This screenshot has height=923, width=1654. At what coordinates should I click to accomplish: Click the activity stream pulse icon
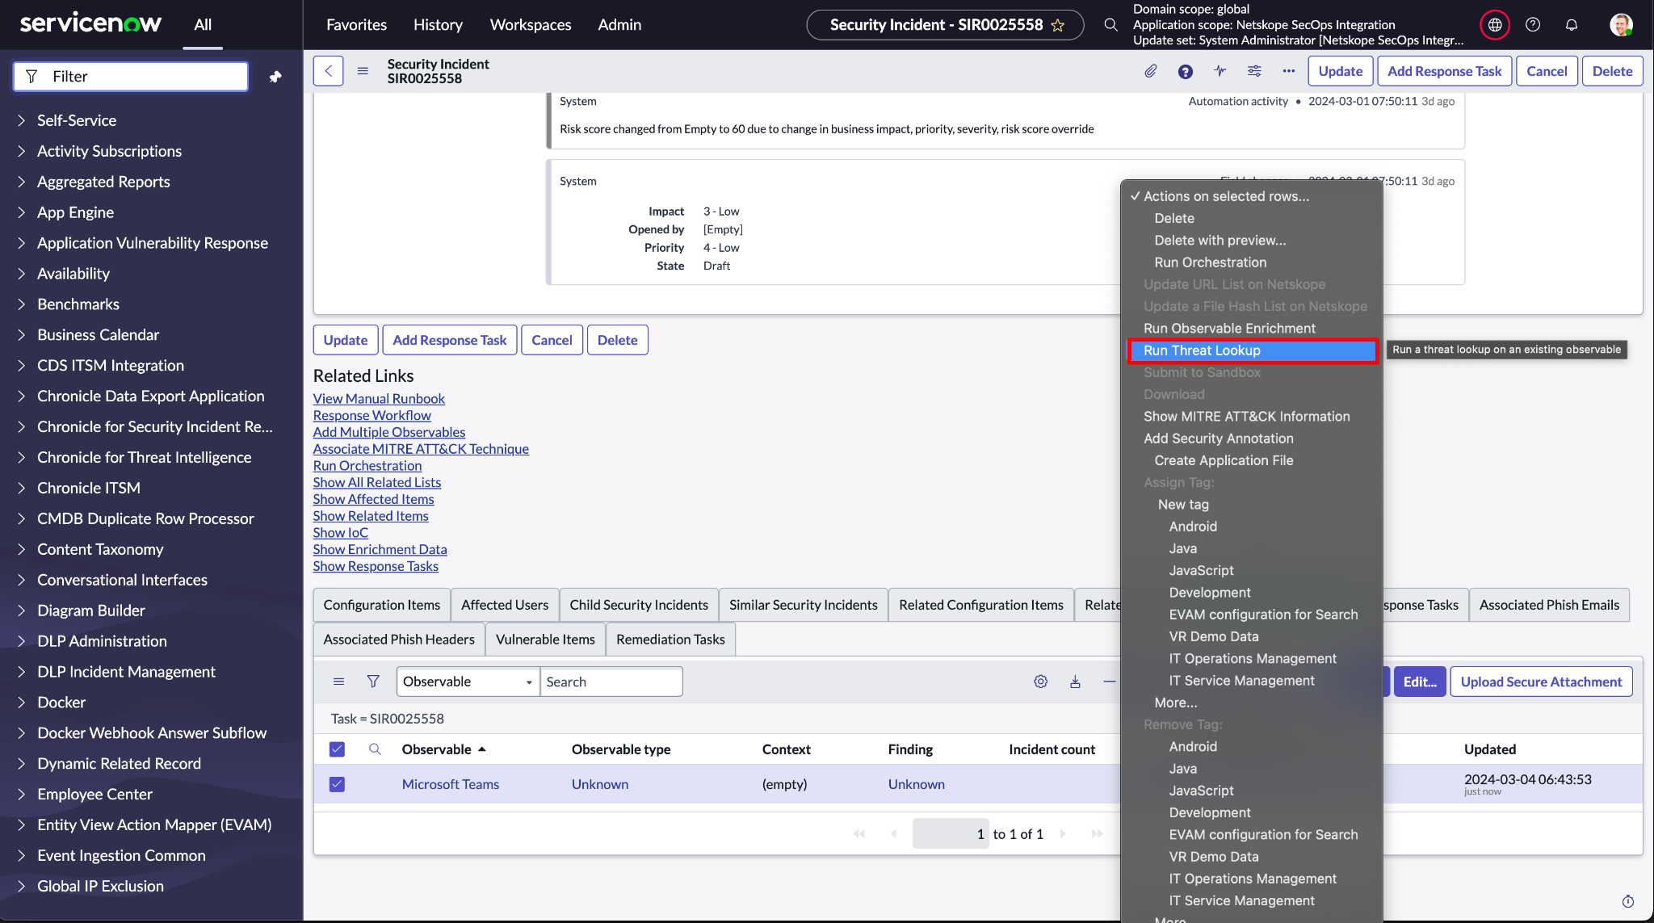(x=1220, y=71)
